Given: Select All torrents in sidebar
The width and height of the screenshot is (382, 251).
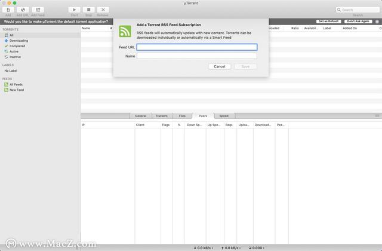Looking at the screenshot, I should [x=40, y=35].
